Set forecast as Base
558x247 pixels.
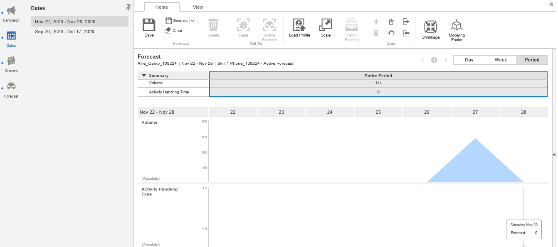click(243, 28)
